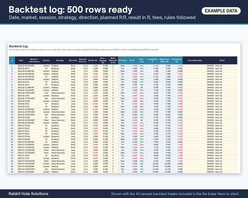248x198 pixels.
Task: Click the 'BE' Win/Loss cell in row 9
Action: point(142,88)
